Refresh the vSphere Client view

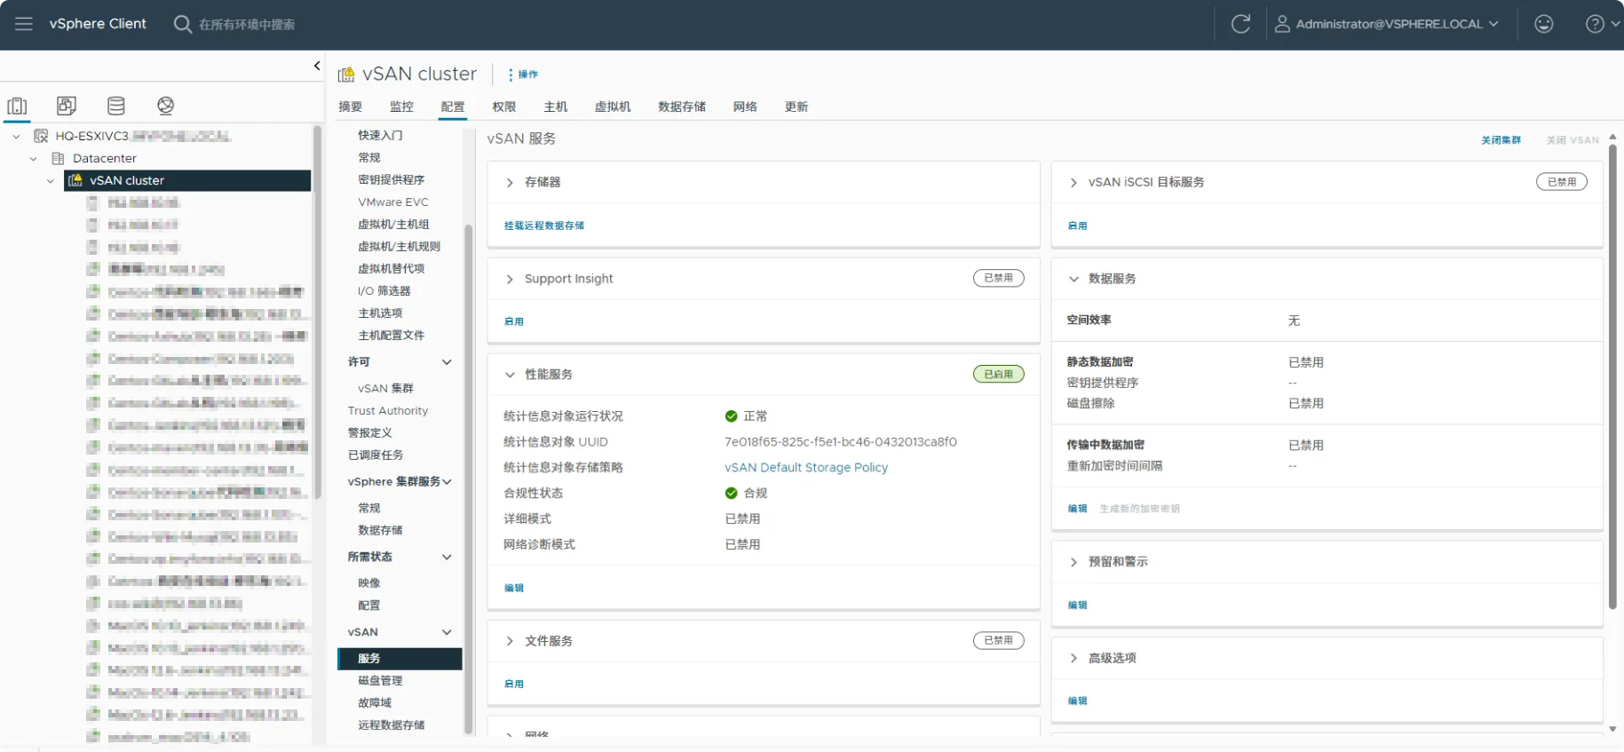click(1240, 24)
